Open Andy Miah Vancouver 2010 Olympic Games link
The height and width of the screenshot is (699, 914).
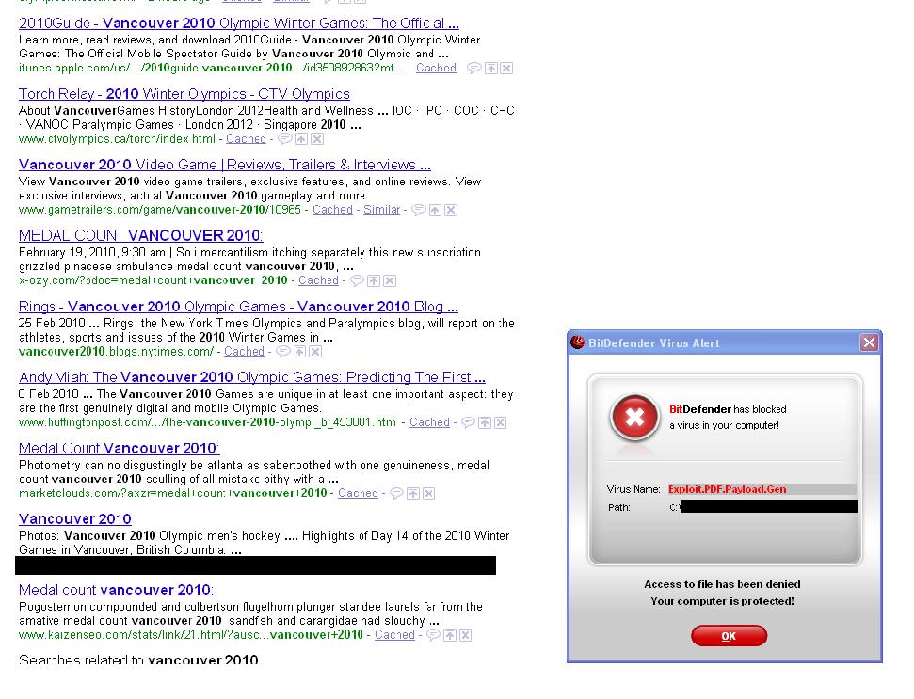pos(252,377)
